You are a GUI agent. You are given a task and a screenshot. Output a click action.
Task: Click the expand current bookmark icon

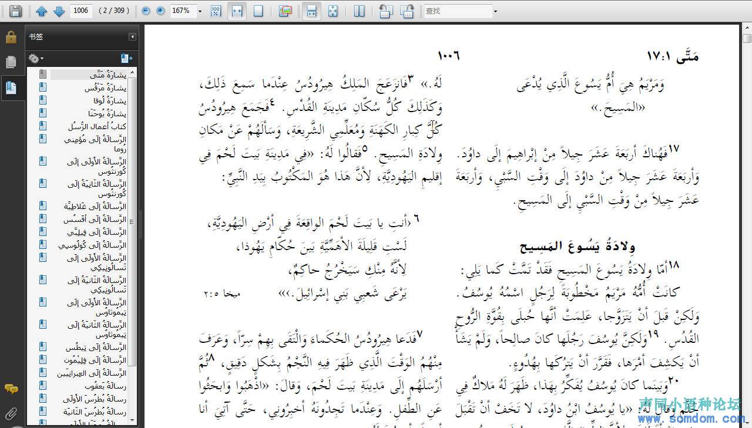(127, 58)
